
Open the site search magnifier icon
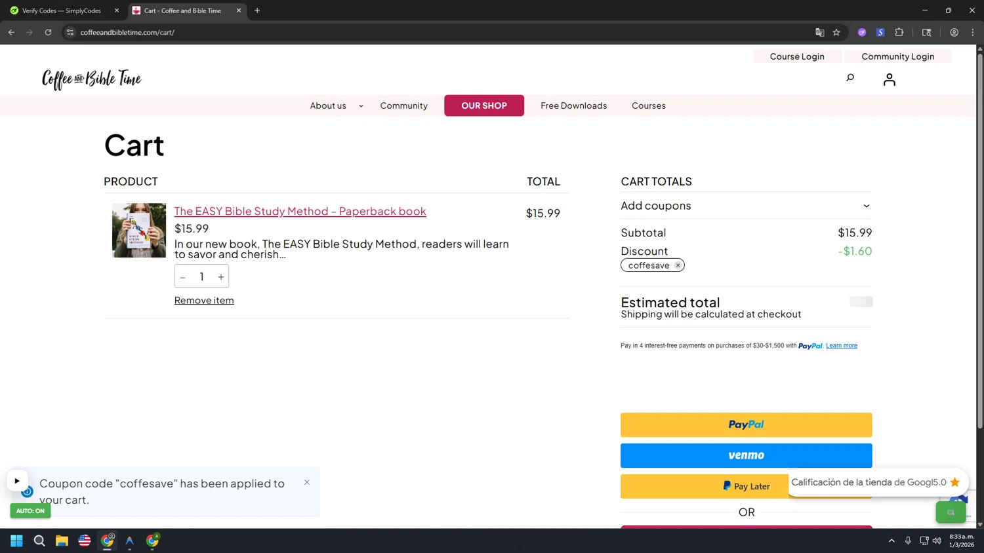850,78
